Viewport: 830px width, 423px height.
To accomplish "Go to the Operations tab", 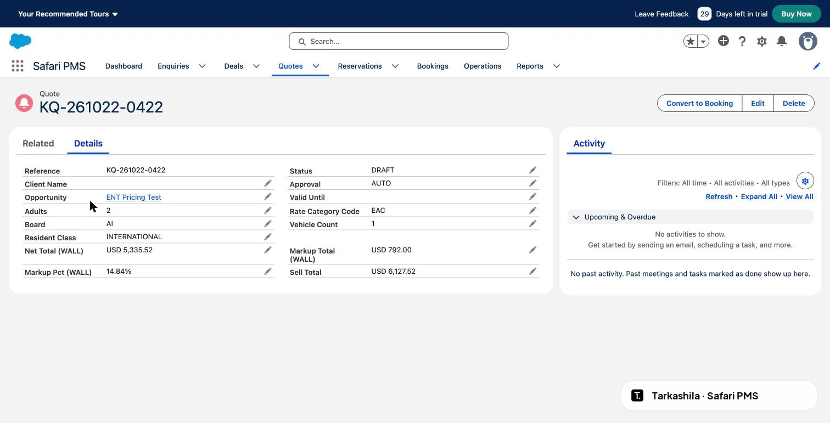I will (483, 66).
